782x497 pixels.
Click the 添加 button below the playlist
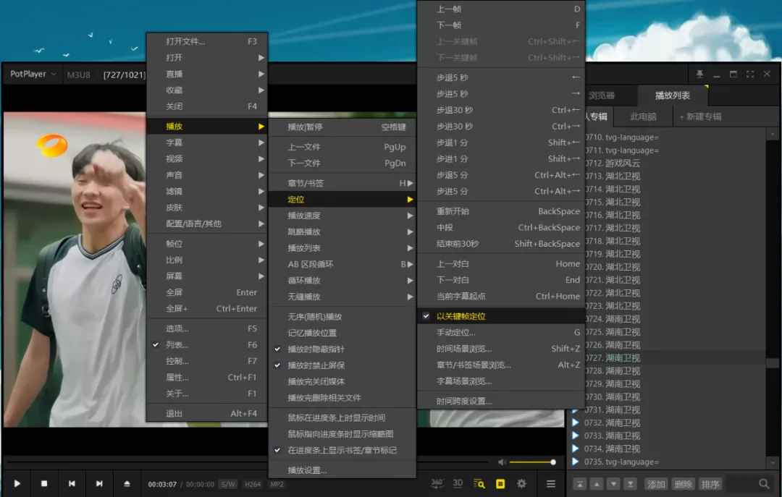tap(655, 483)
